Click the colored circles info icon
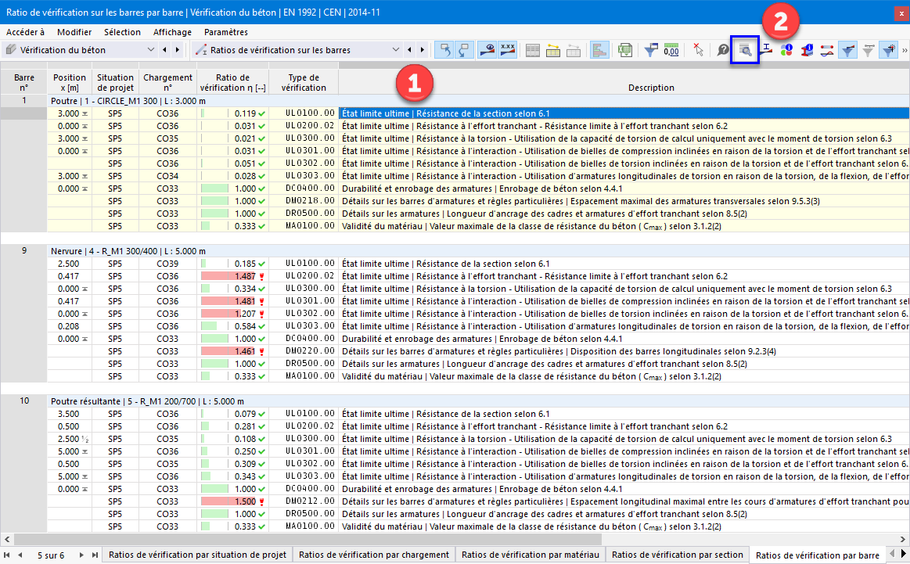The image size is (910, 564). pyautogui.click(x=786, y=51)
